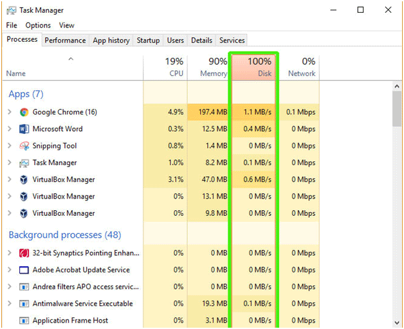Image resolution: width=404 pixels, height=329 pixels.
Task: Select the Background processes (48) heading
Action: tap(65, 235)
